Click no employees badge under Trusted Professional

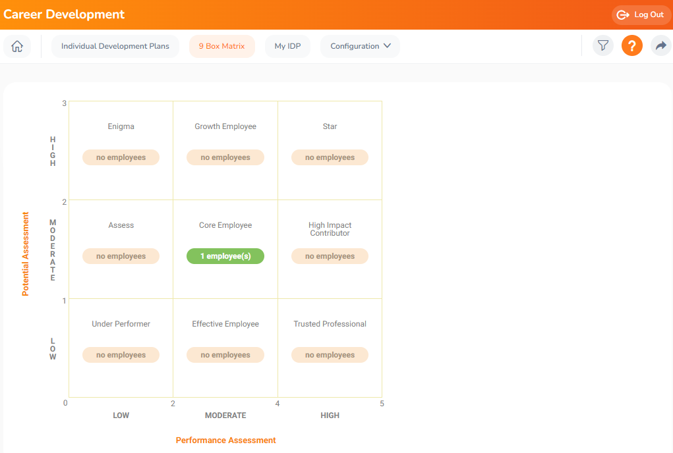click(x=330, y=355)
